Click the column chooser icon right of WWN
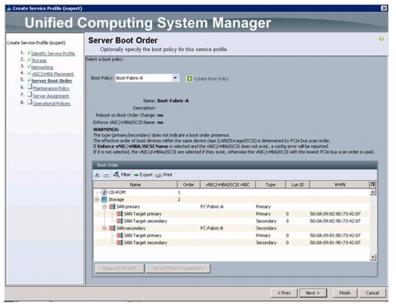 [x=373, y=184]
